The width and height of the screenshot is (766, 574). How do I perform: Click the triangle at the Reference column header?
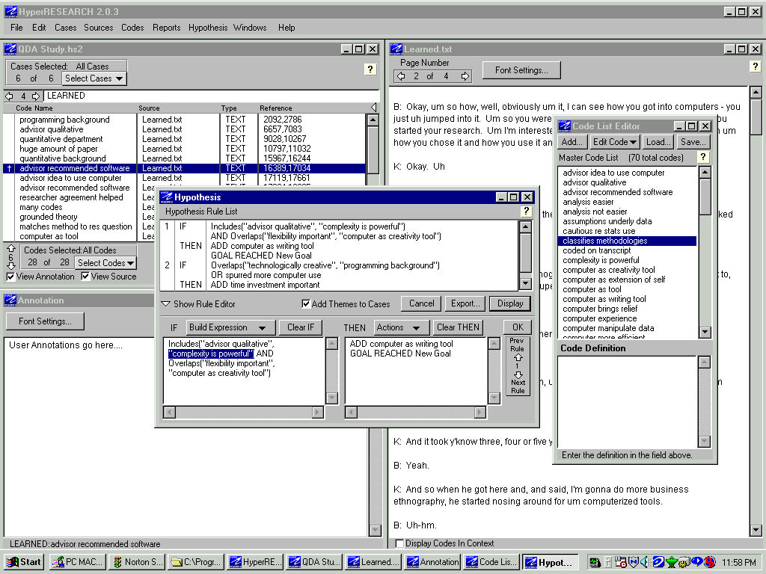click(373, 108)
